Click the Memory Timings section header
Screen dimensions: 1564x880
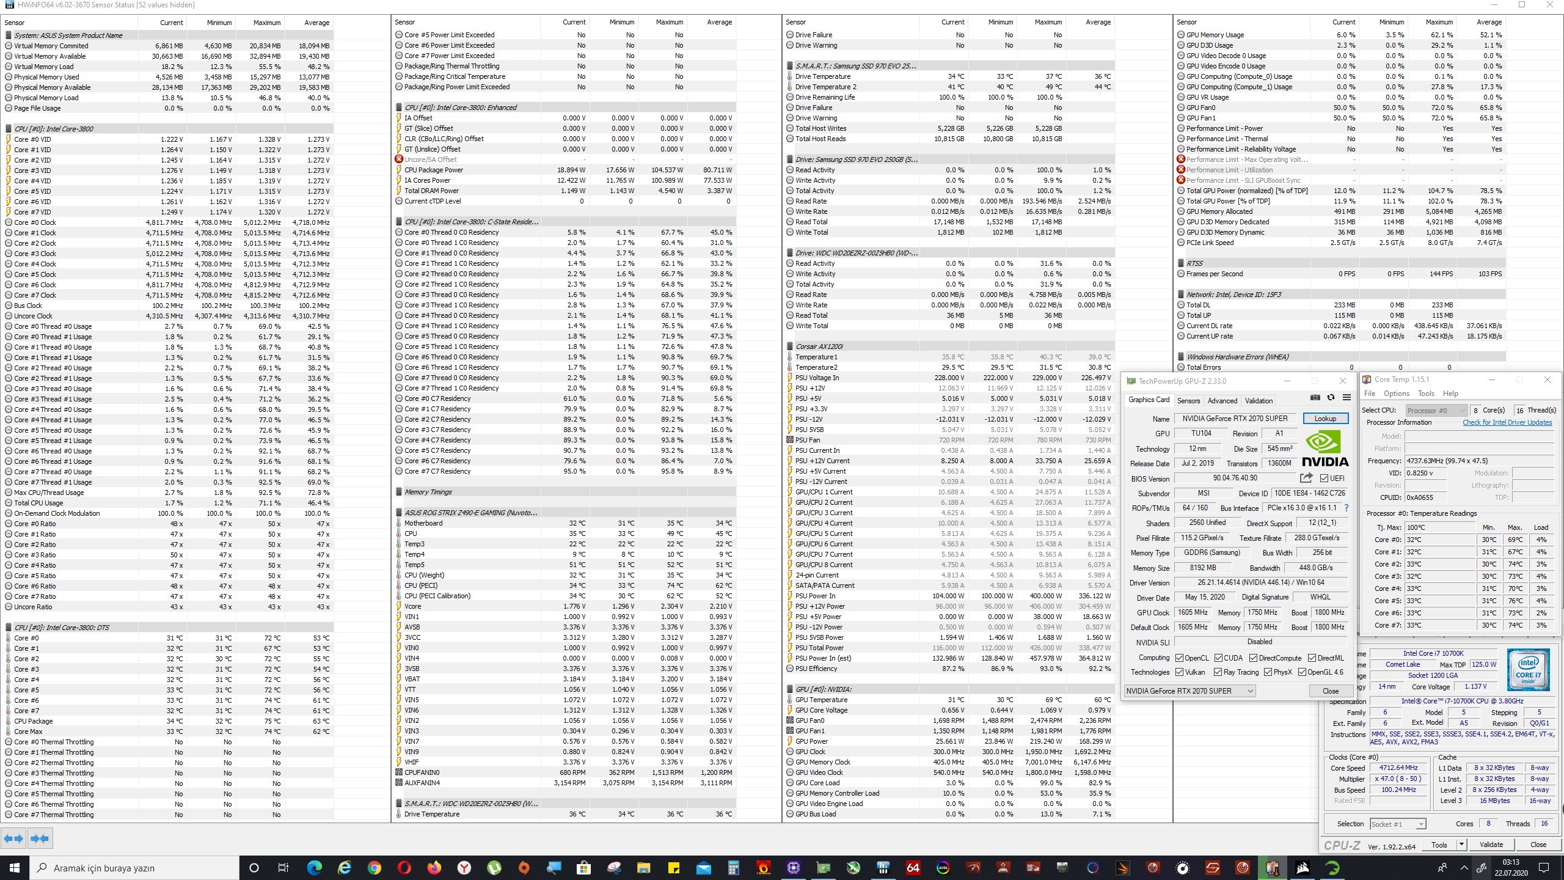428,492
